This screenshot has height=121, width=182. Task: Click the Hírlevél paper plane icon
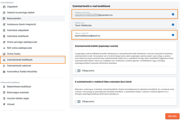pos(4,104)
